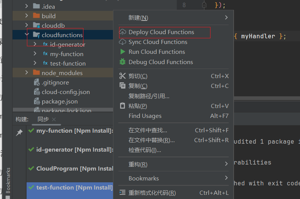This screenshot has width=300, height=199.
Task: Choose Find Usages
Action: [174, 116]
